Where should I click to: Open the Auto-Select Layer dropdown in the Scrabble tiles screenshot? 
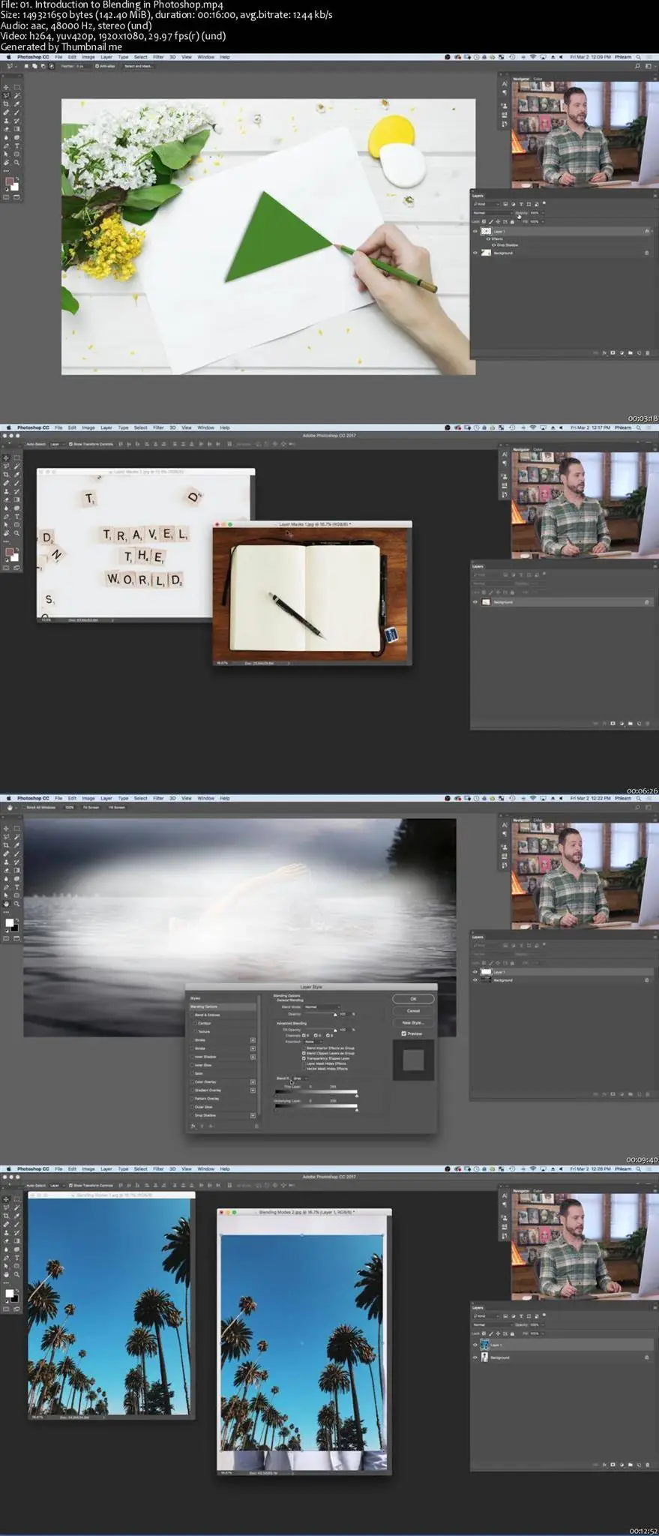(56, 444)
